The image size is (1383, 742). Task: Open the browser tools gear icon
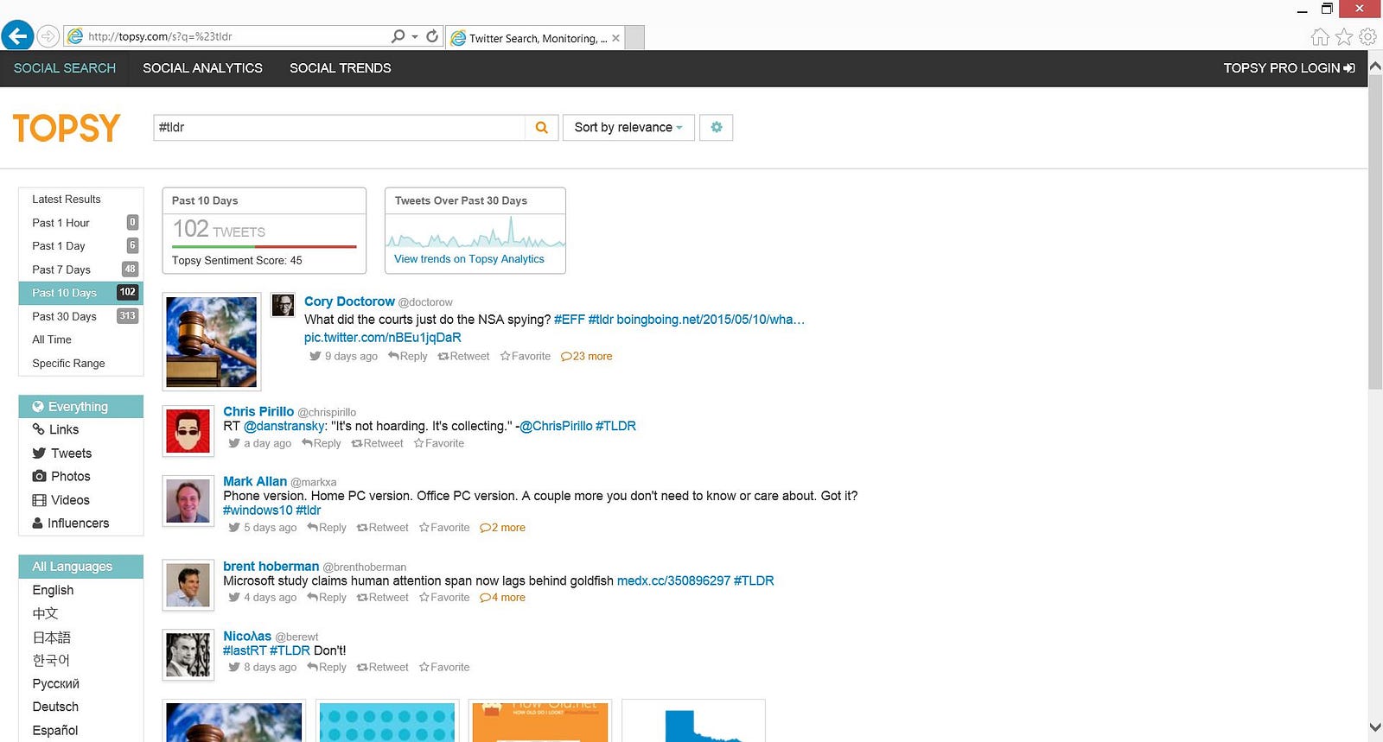point(1367,36)
